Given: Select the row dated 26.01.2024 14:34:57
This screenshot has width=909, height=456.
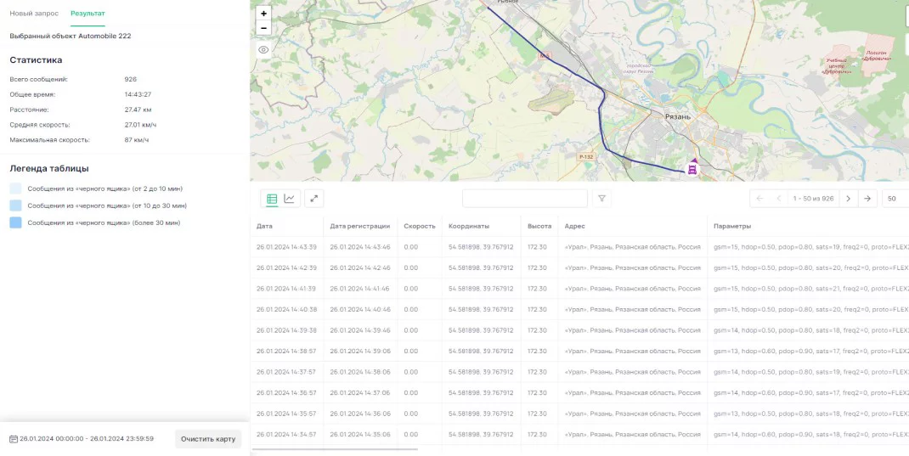Looking at the screenshot, I should tap(579, 435).
